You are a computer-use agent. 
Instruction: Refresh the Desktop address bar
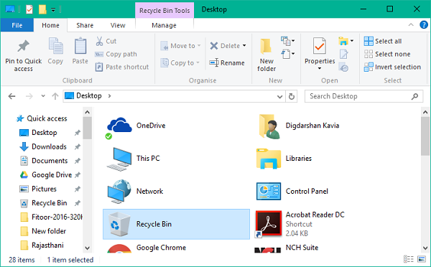292,96
